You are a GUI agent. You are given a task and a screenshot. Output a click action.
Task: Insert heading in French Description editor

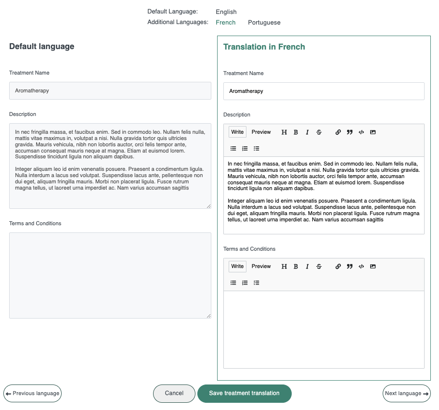click(284, 132)
